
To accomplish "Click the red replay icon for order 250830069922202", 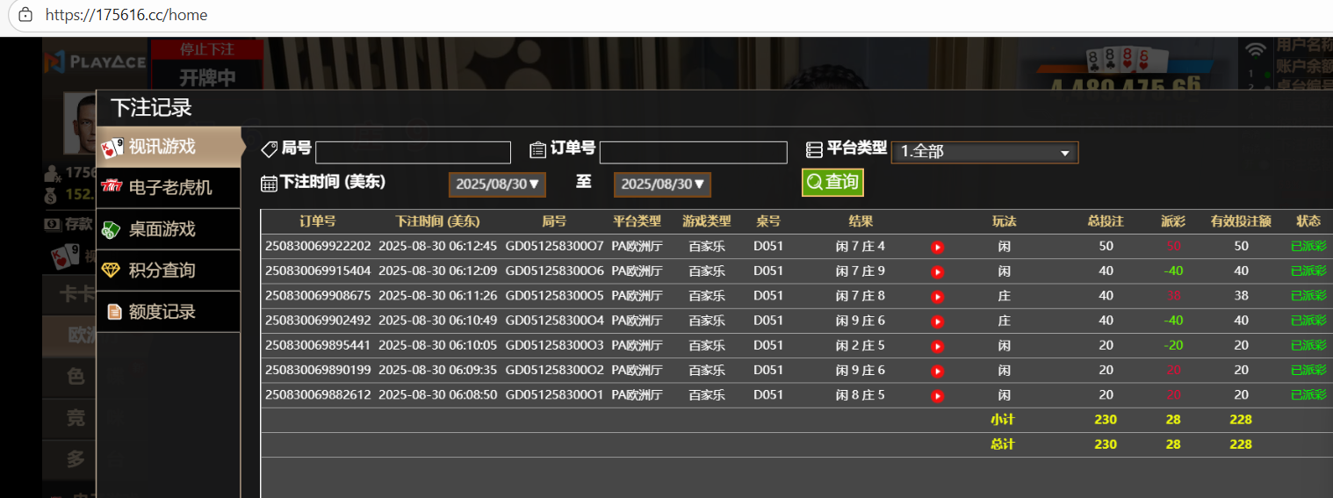I will 937,248.
